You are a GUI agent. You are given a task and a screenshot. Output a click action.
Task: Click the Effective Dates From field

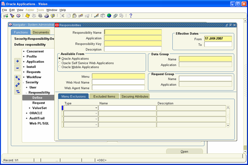pos(218,38)
